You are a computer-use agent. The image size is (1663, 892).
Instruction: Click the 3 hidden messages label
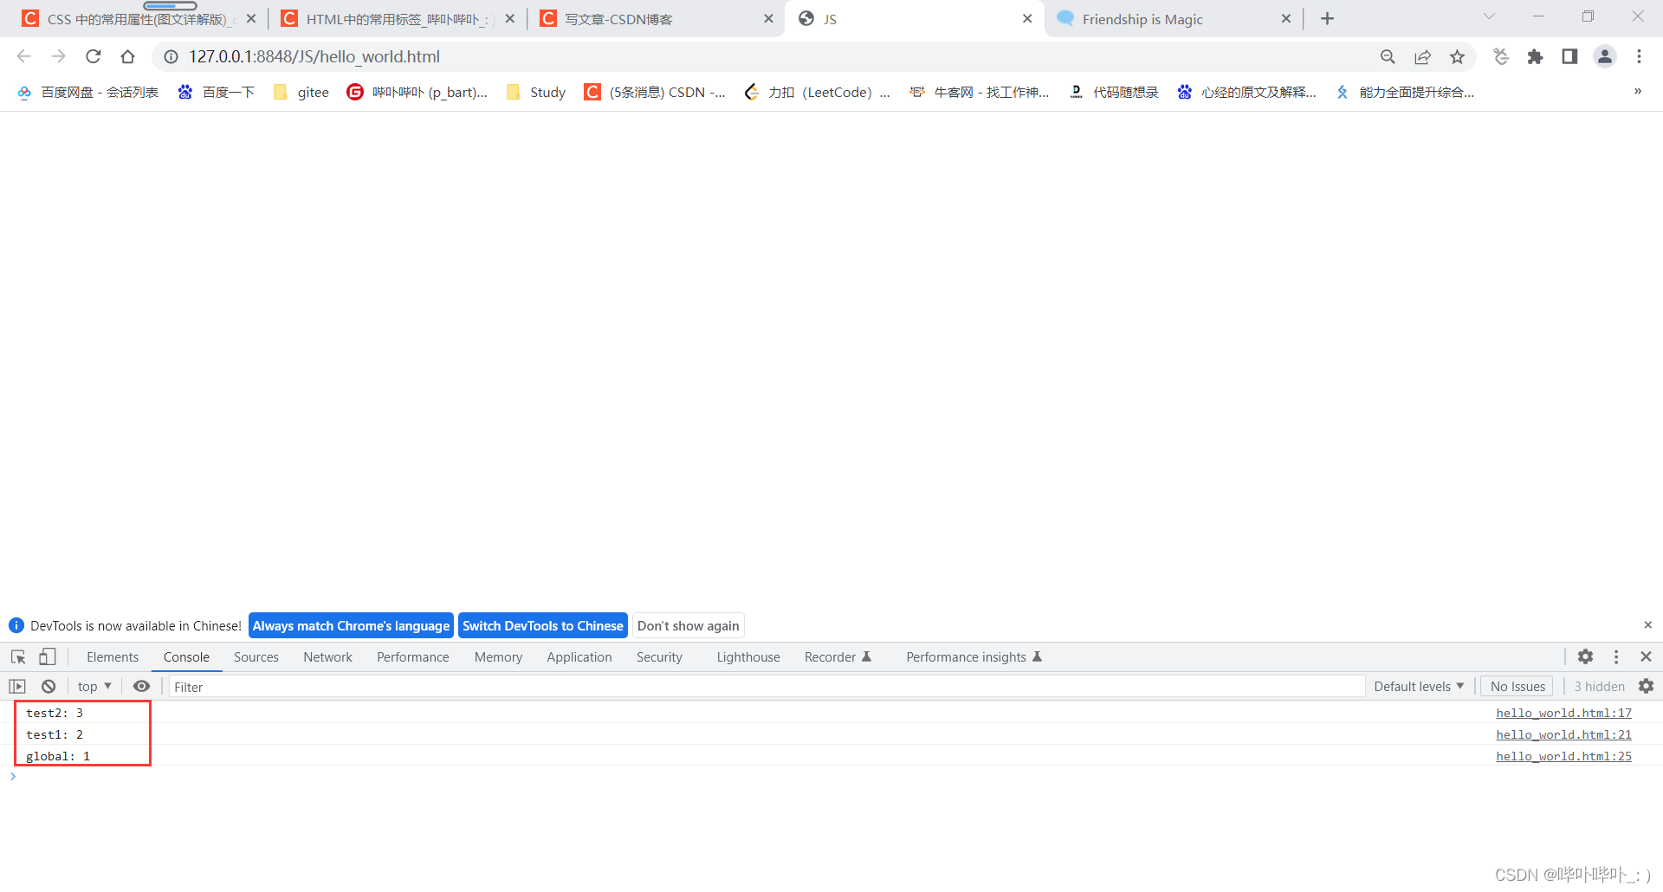point(1599,686)
